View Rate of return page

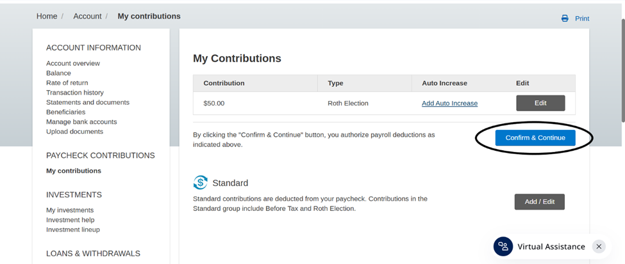(67, 83)
